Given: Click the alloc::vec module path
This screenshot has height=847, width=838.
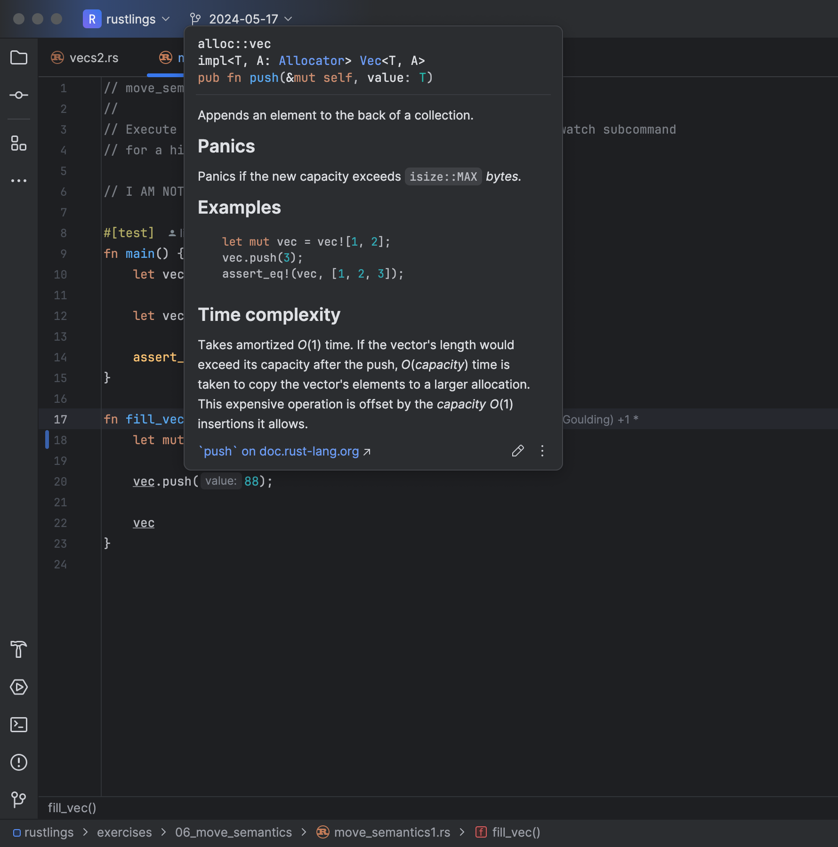Looking at the screenshot, I should (x=234, y=44).
